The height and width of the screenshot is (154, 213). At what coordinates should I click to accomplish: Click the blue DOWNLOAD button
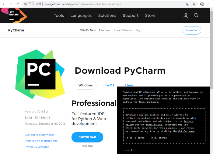tap(87, 137)
